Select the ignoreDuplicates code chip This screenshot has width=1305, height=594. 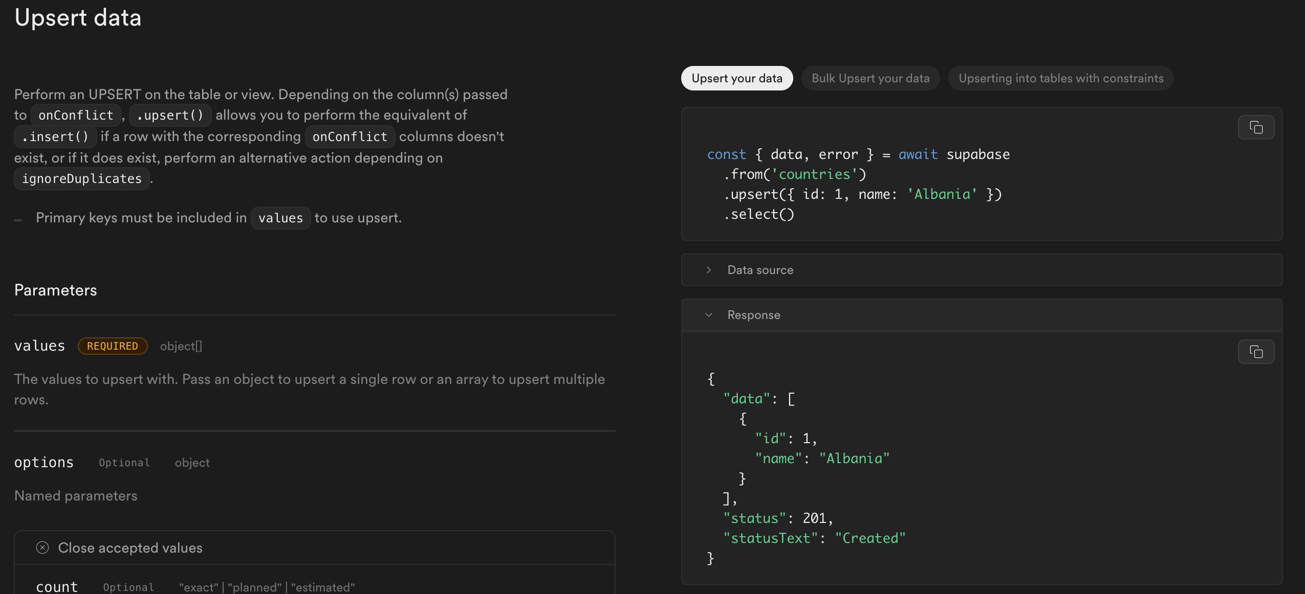[x=81, y=178]
